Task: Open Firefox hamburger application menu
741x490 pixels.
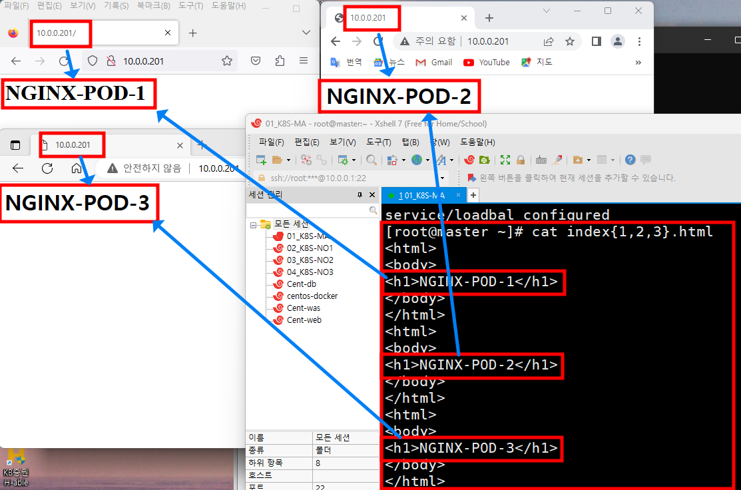Action: [x=304, y=61]
